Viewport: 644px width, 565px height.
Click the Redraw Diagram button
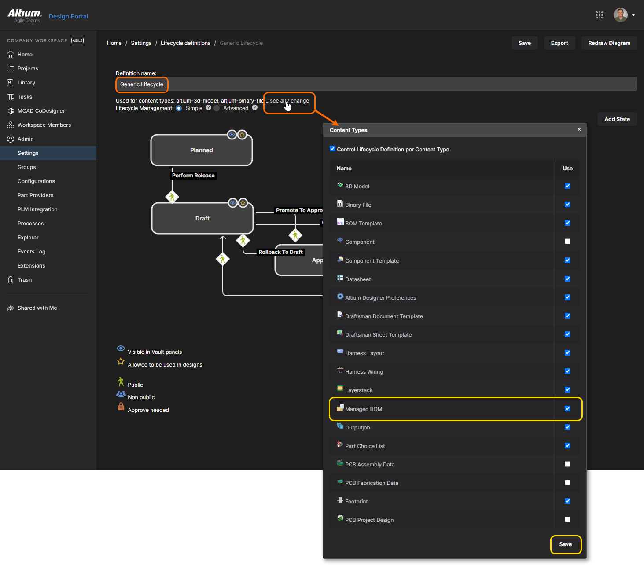pyautogui.click(x=609, y=43)
